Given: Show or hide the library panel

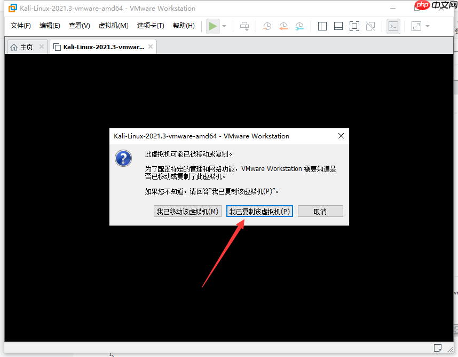Looking at the screenshot, I should (x=322, y=26).
